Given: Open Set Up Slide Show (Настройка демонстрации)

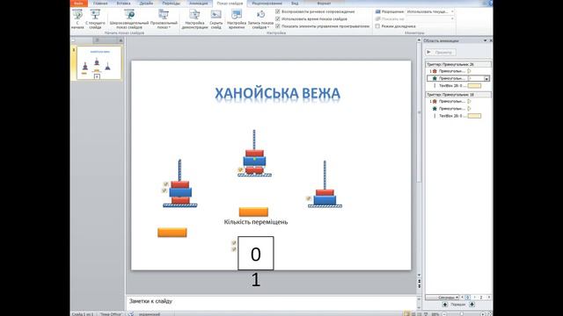Looking at the screenshot, I should click(x=194, y=19).
